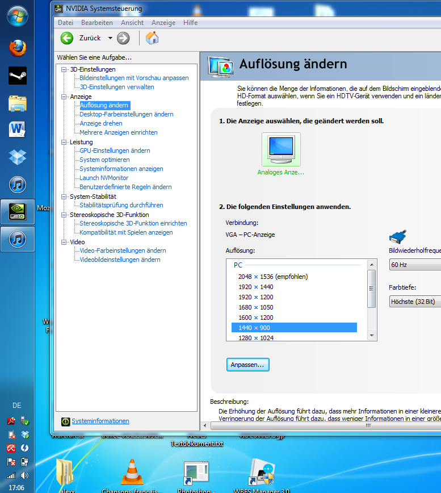Screen dimensions: 441x493
Task: Click the network signal tray icon
Action: [11, 475]
